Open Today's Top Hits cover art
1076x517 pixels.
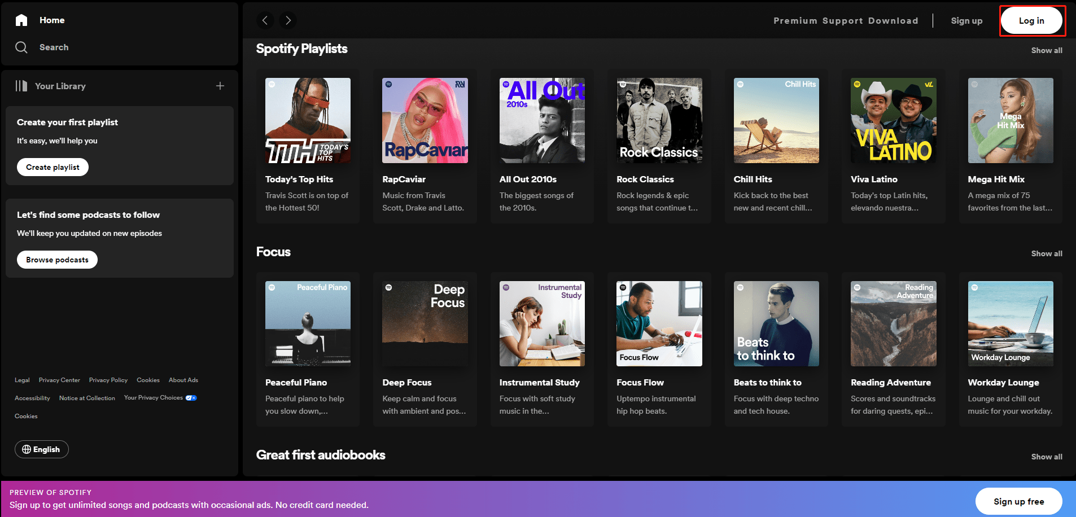click(308, 120)
